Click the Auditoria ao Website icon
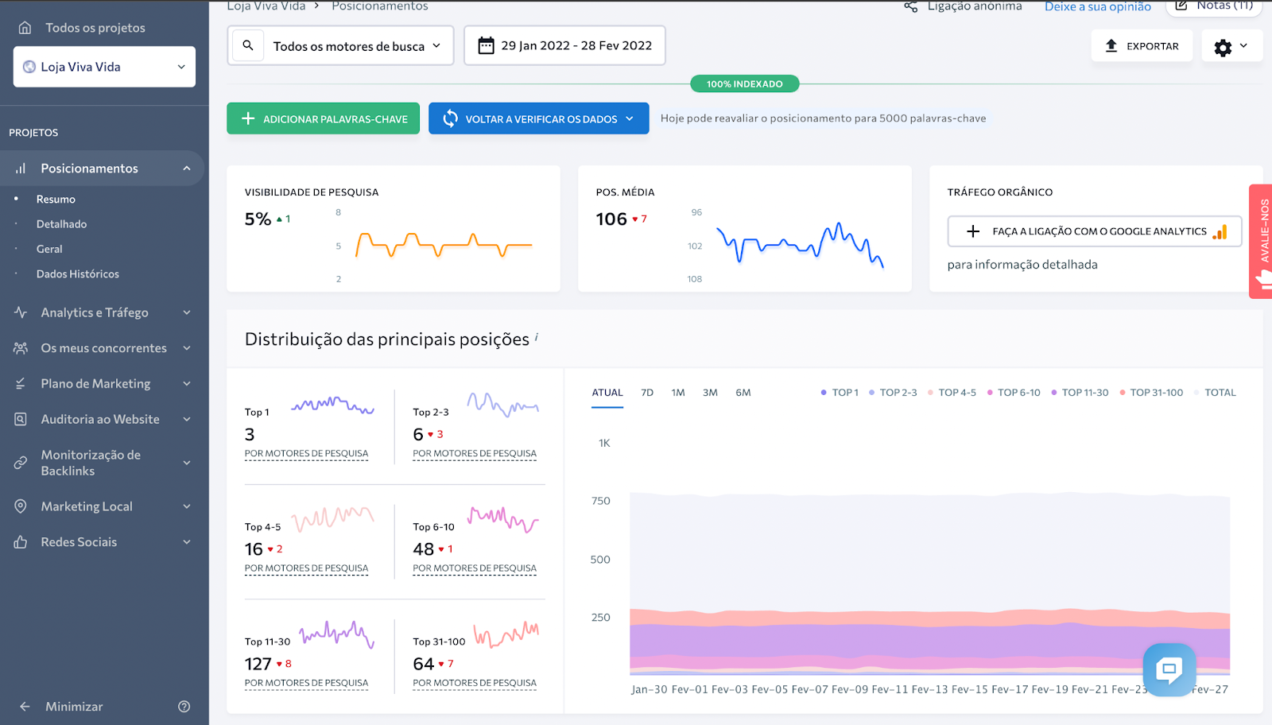This screenshot has height=725, width=1272. [x=21, y=419]
